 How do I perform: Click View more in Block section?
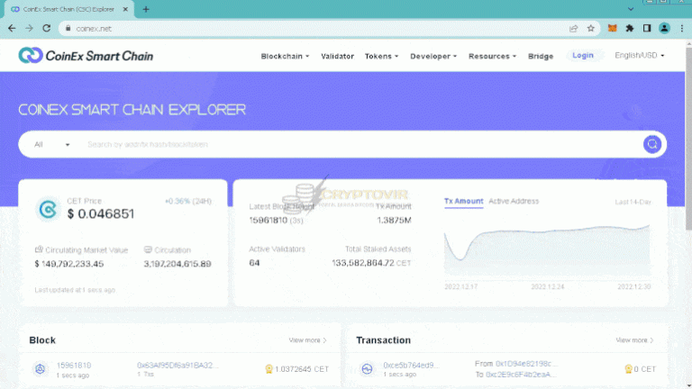307,340
